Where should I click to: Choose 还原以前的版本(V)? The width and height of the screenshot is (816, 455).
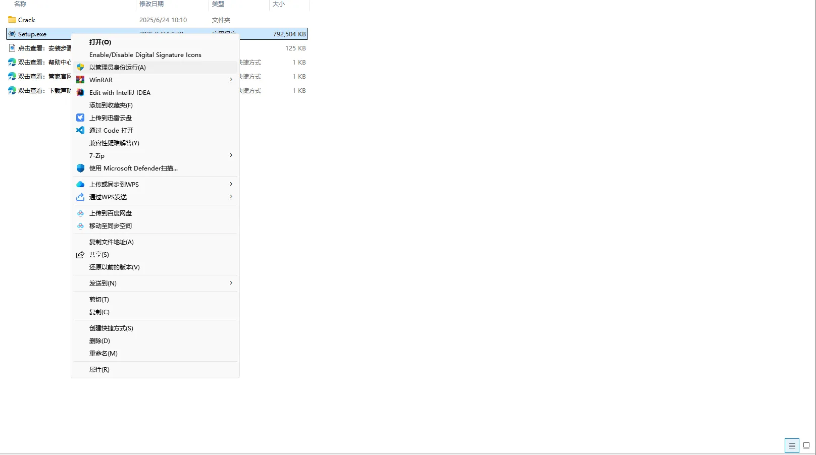coord(155,267)
